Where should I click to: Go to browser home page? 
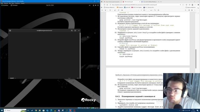107,5
